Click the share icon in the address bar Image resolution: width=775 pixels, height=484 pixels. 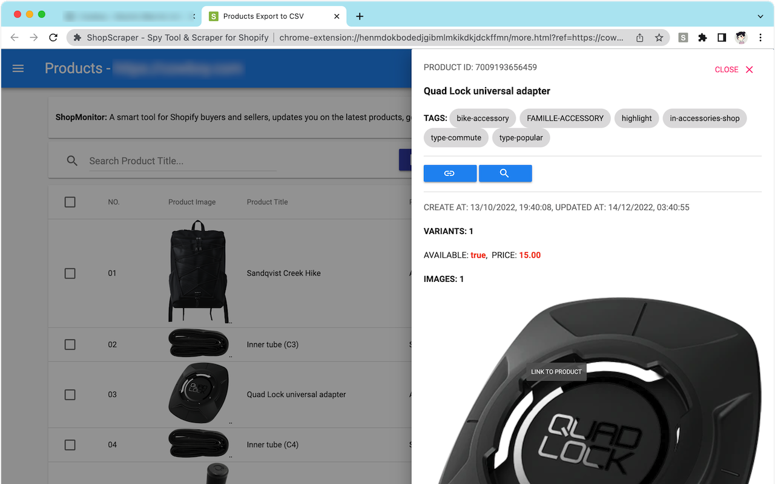point(639,37)
